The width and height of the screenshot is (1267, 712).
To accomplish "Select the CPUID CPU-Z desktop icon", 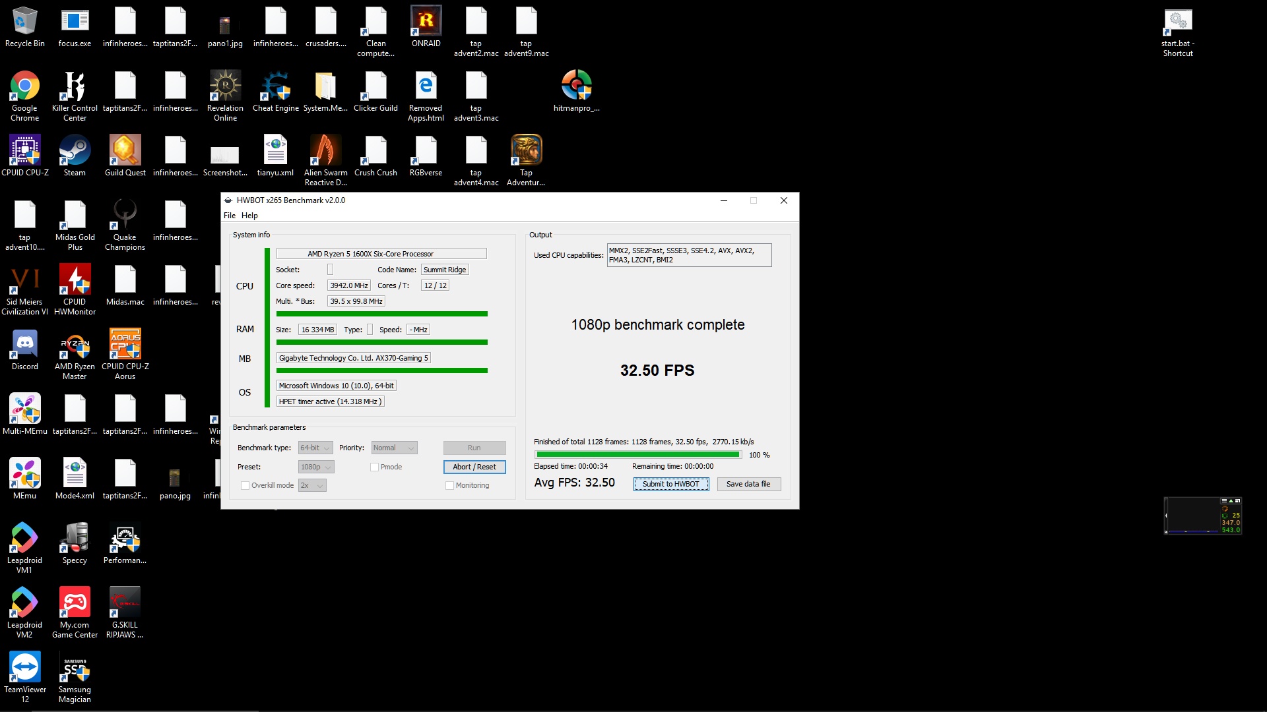I will [x=25, y=156].
